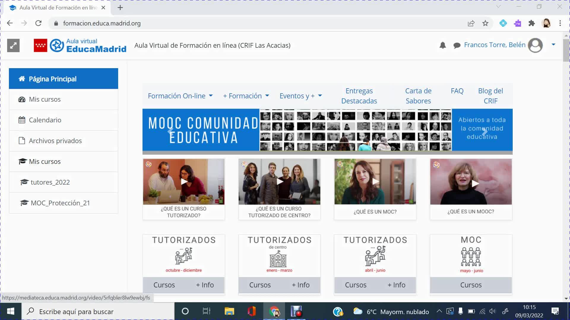This screenshot has width=570, height=320.
Task: Click the share page icon in address bar
Action: [471, 23]
